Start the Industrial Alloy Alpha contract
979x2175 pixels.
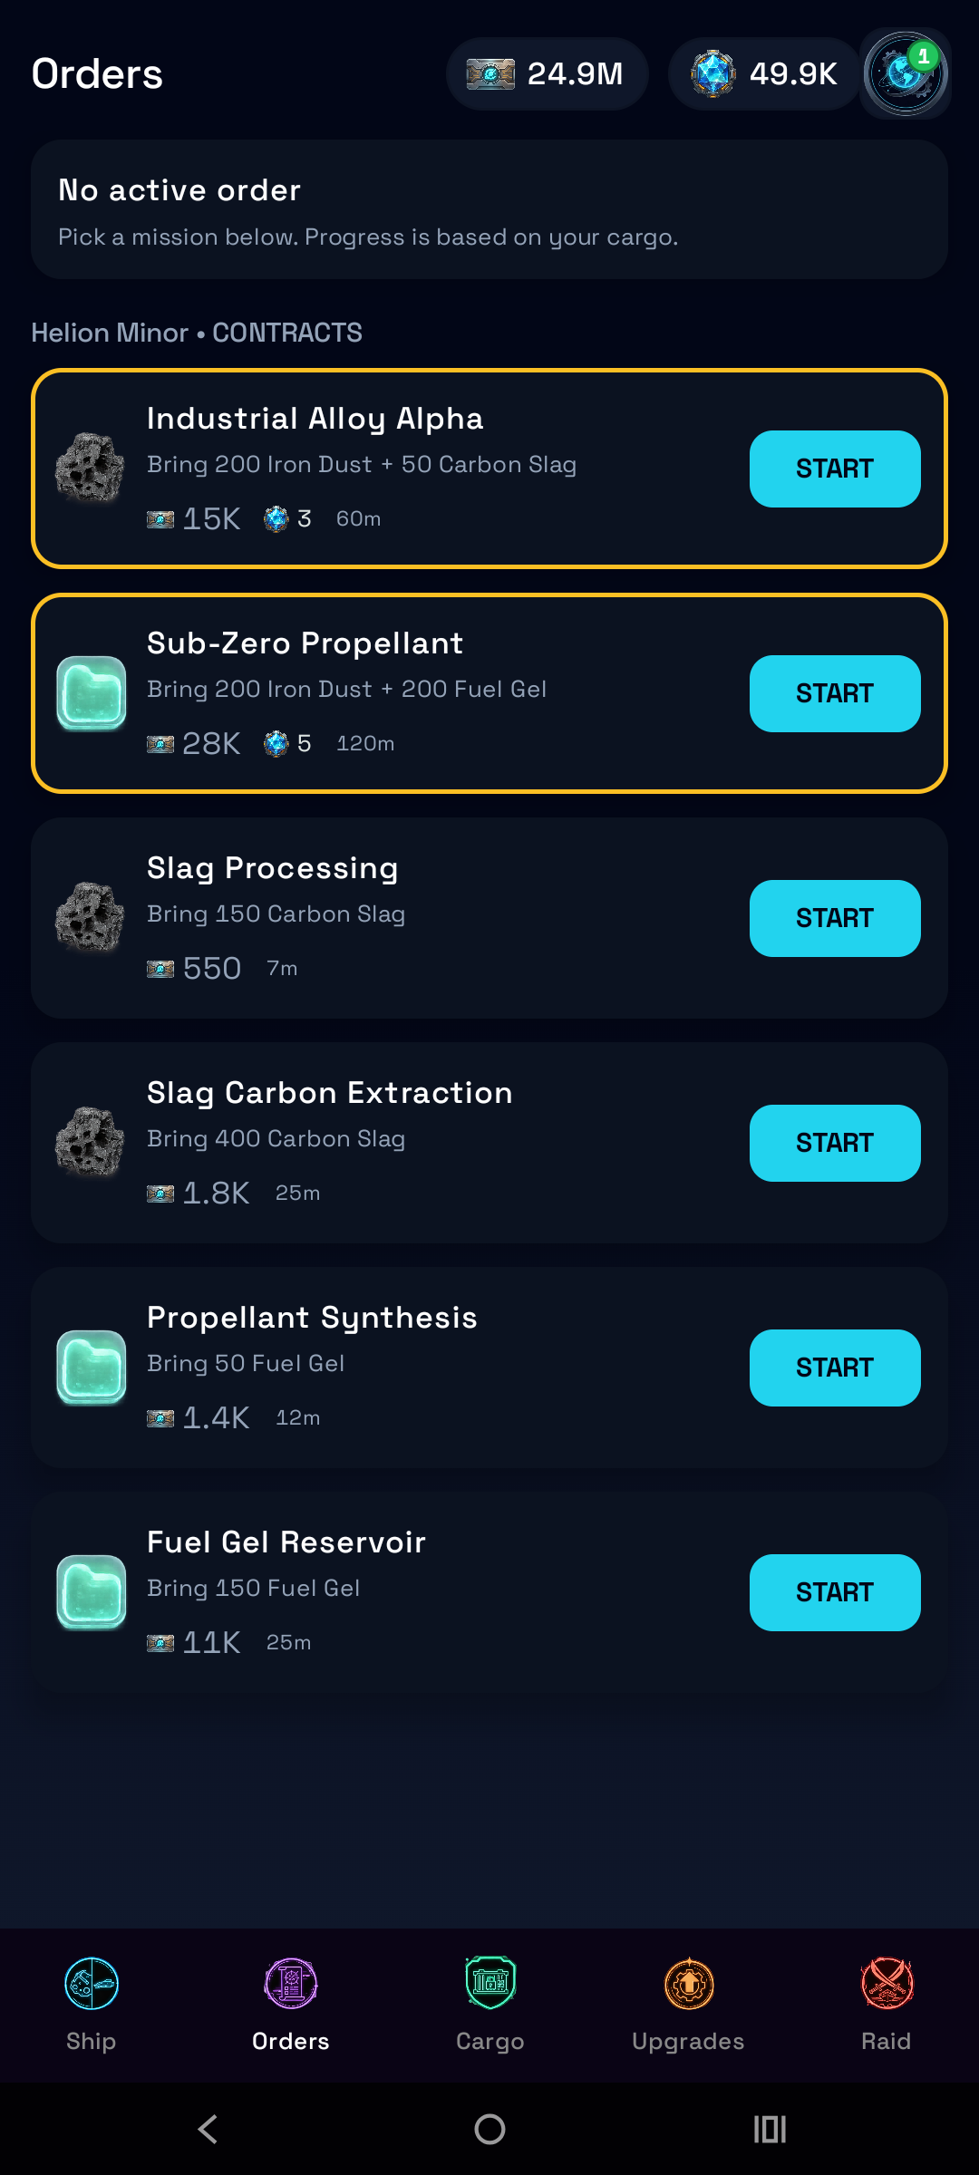834,469
